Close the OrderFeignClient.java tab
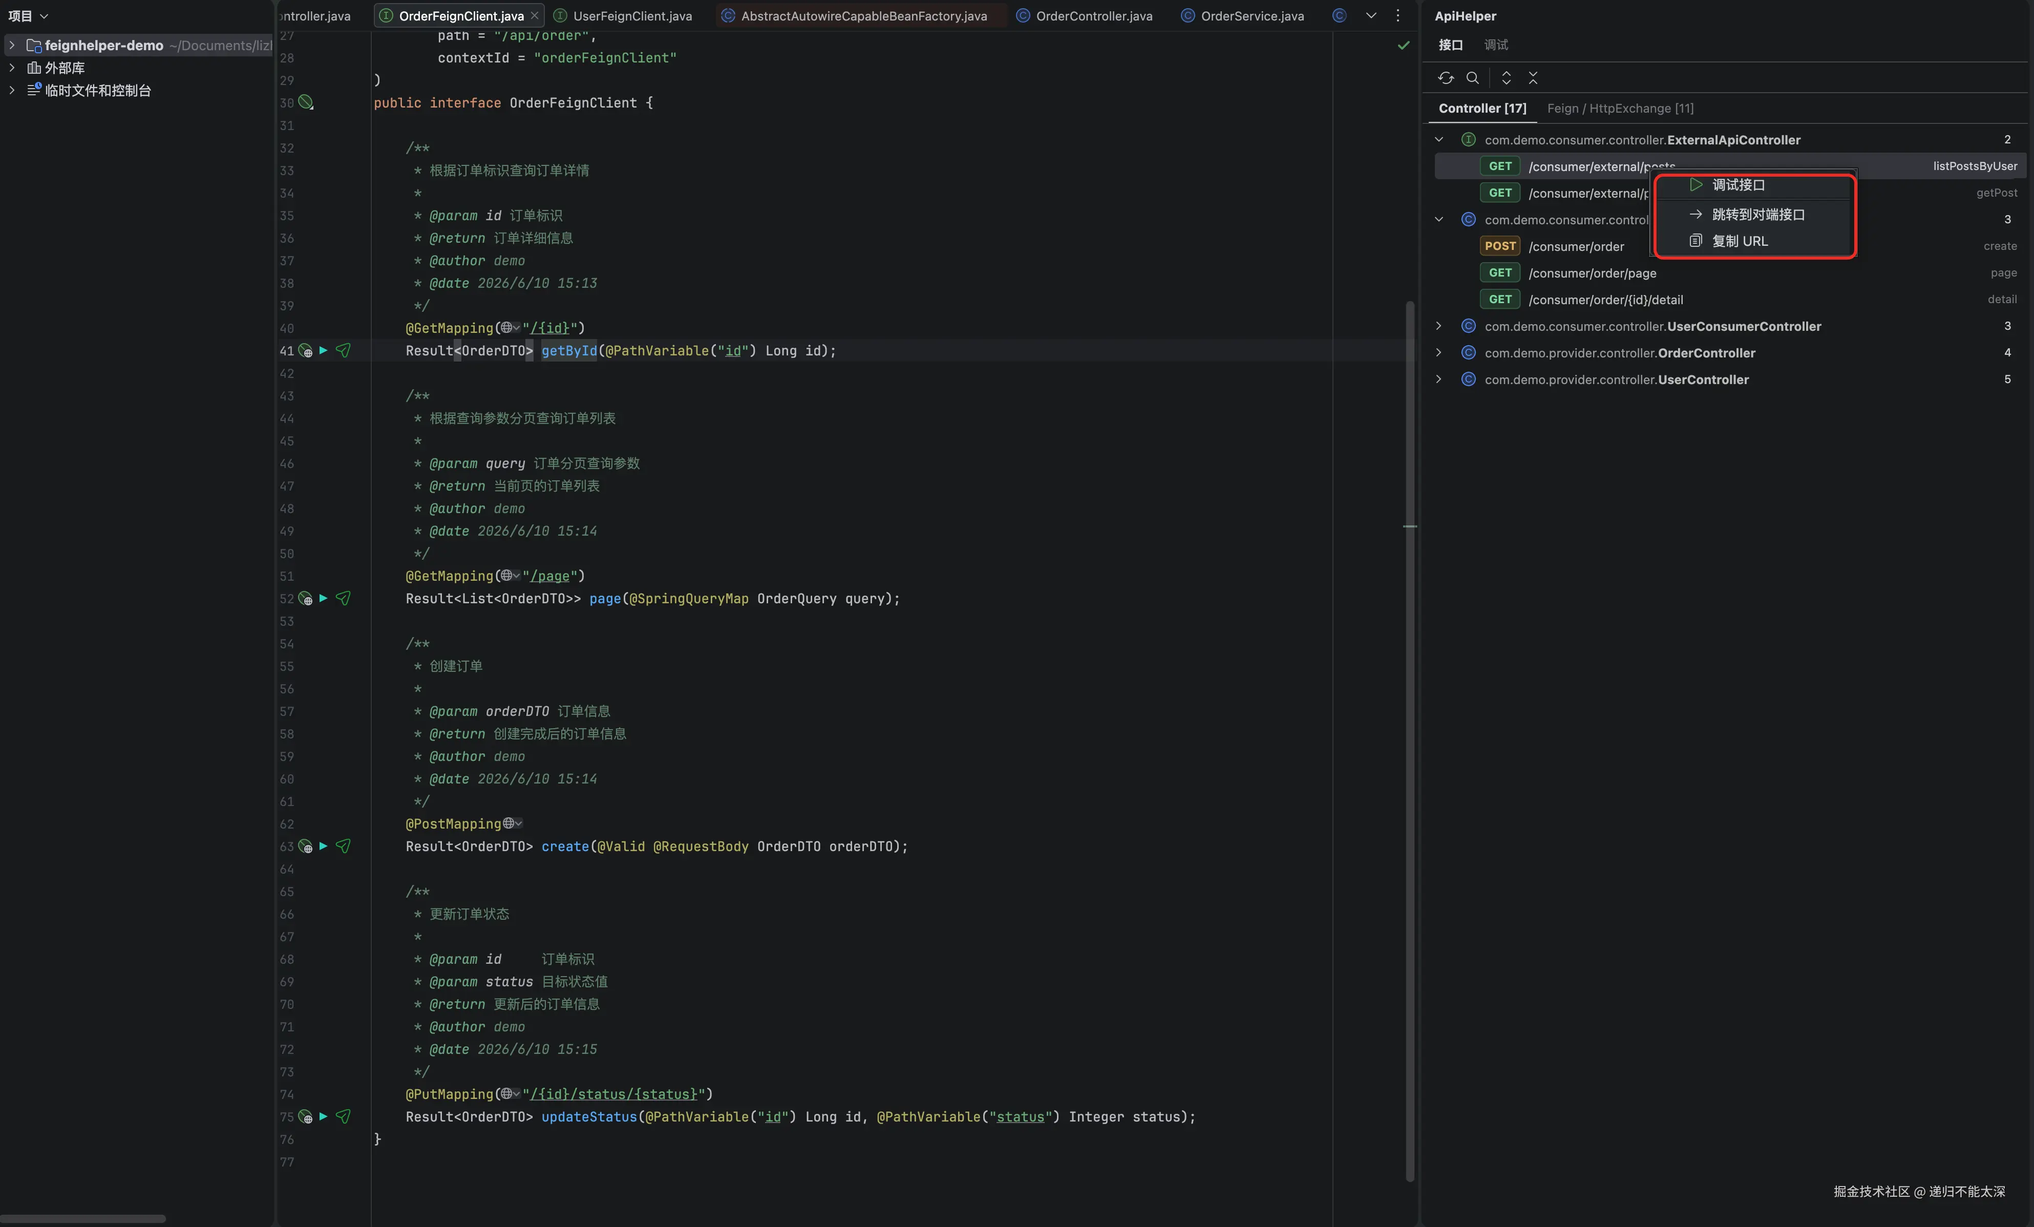 tap(535, 16)
